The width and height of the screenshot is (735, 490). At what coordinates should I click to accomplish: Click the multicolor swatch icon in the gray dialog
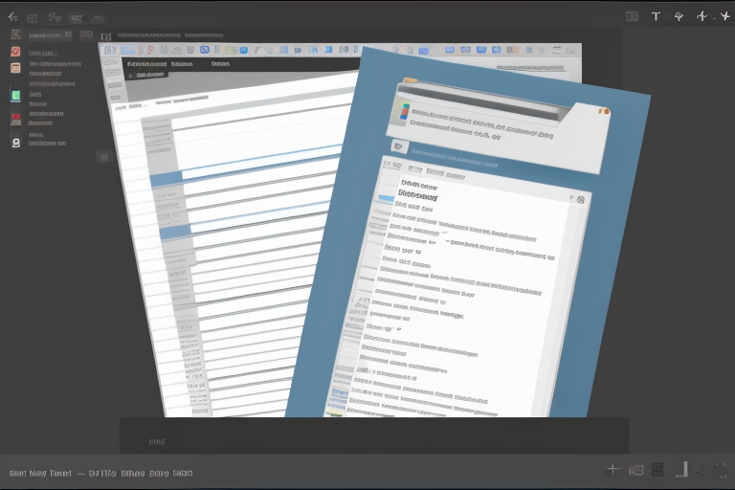403,110
